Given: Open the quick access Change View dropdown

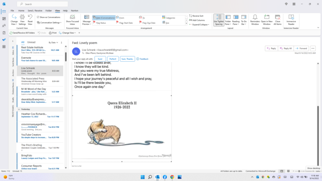Looking at the screenshot, I should [68, 33].
